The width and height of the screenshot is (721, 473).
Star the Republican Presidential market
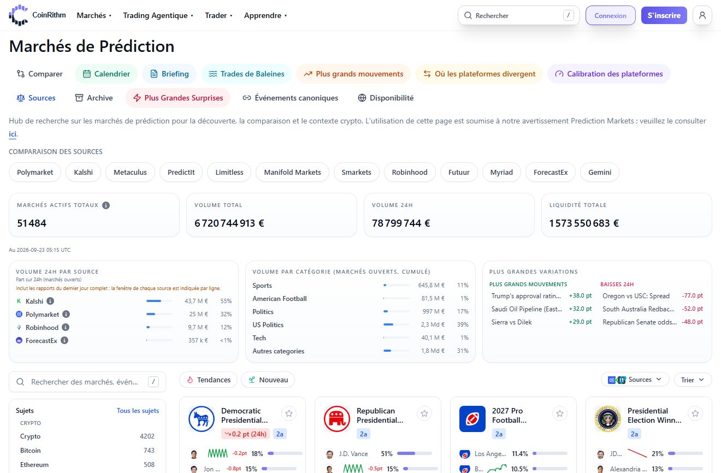[x=424, y=413]
